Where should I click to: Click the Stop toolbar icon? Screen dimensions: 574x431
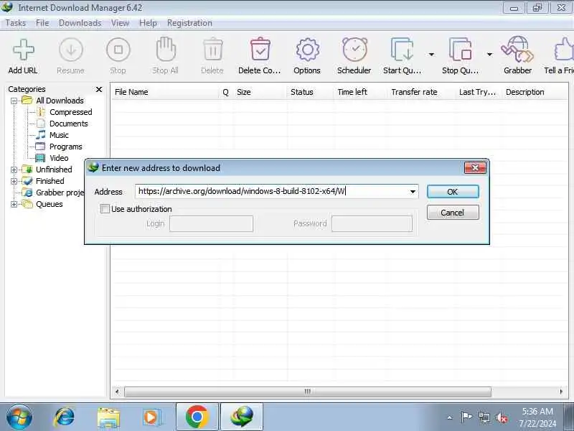point(118,50)
